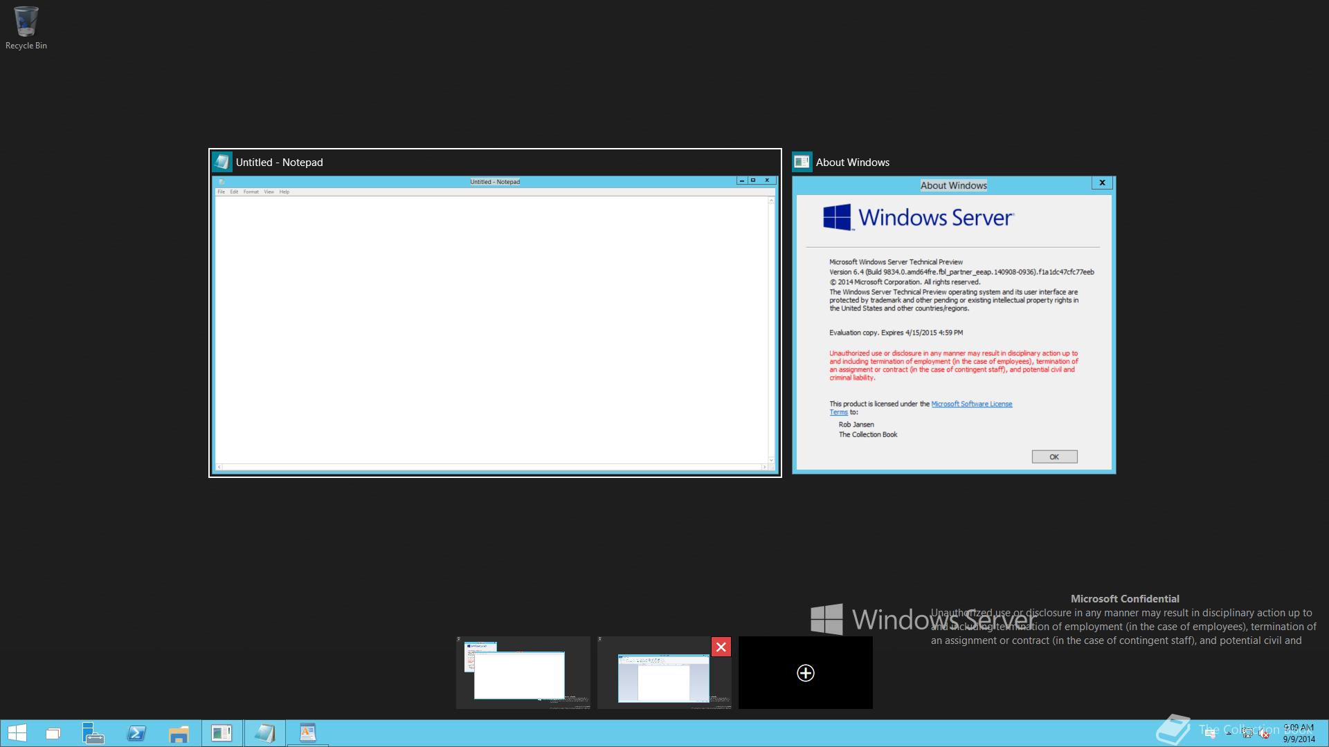Screen dimensions: 1329x747
Task: Click OK in the About Windows dialog
Action: click(x=1054, y=456)
